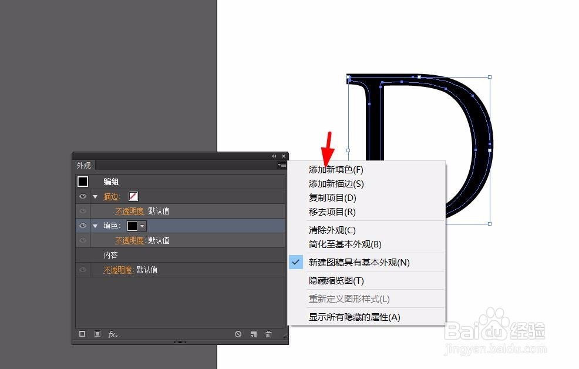Image resolution: width=579 pixels, height=369 pixels.
Task: Click the Delete Selected Item trash icon
Action: 268,334
